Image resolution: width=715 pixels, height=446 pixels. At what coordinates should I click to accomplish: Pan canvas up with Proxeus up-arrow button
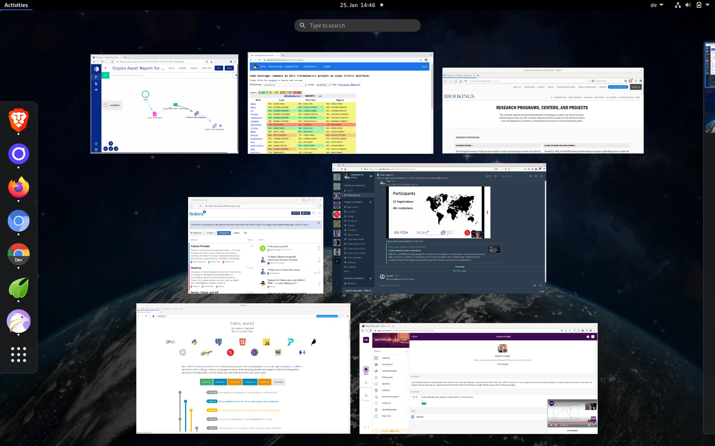111,143
